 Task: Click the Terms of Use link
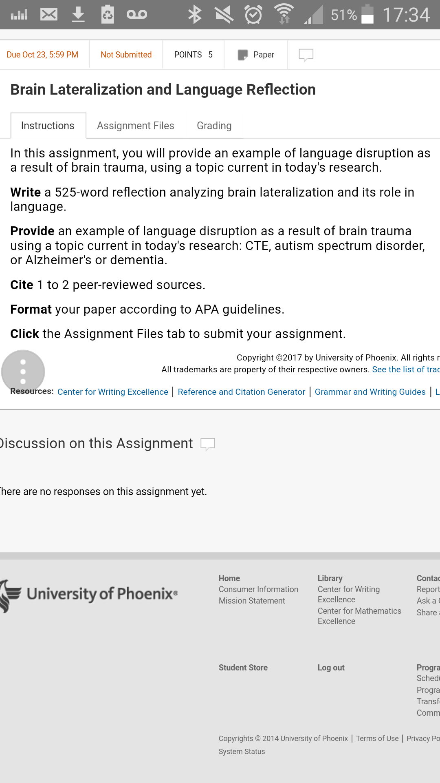pos(377,739)
